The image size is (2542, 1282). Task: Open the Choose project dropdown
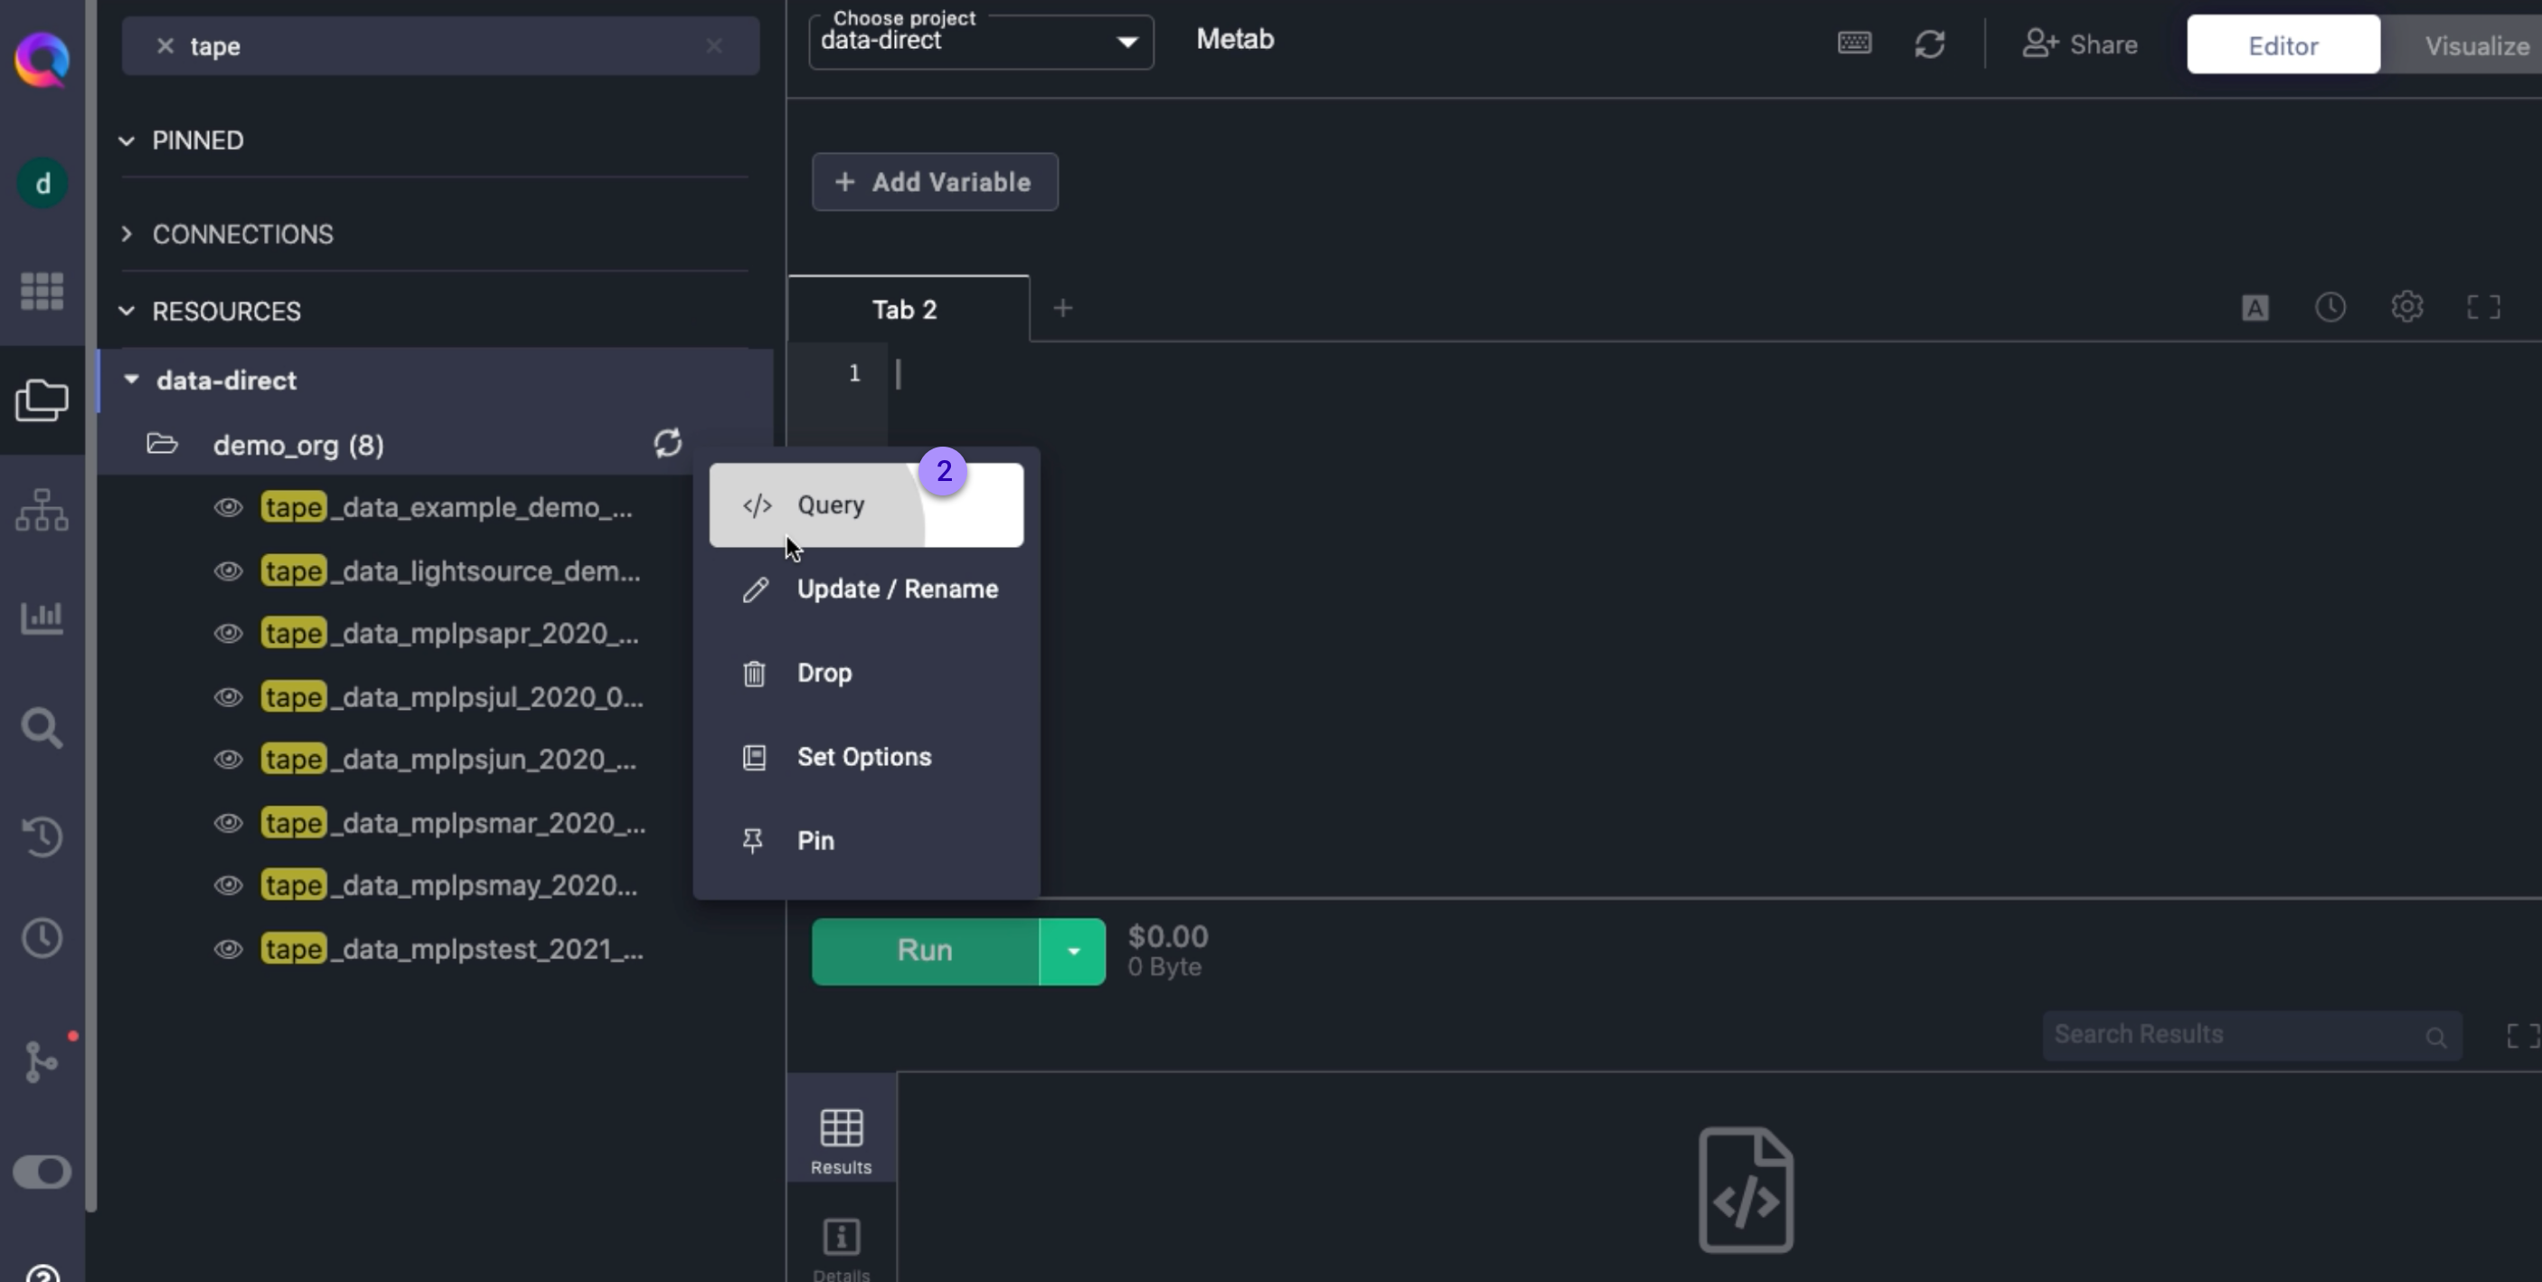tap(980, 42)
